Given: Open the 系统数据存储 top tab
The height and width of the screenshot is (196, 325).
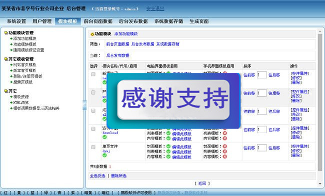Looking at the screenshot, I should 168,21.
